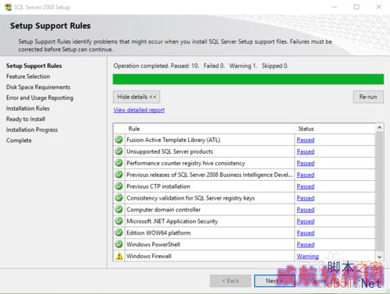Maximize the SQL Server 2008 Setup window
Viewport: 390px width, 294px height.
coord(356,7)
